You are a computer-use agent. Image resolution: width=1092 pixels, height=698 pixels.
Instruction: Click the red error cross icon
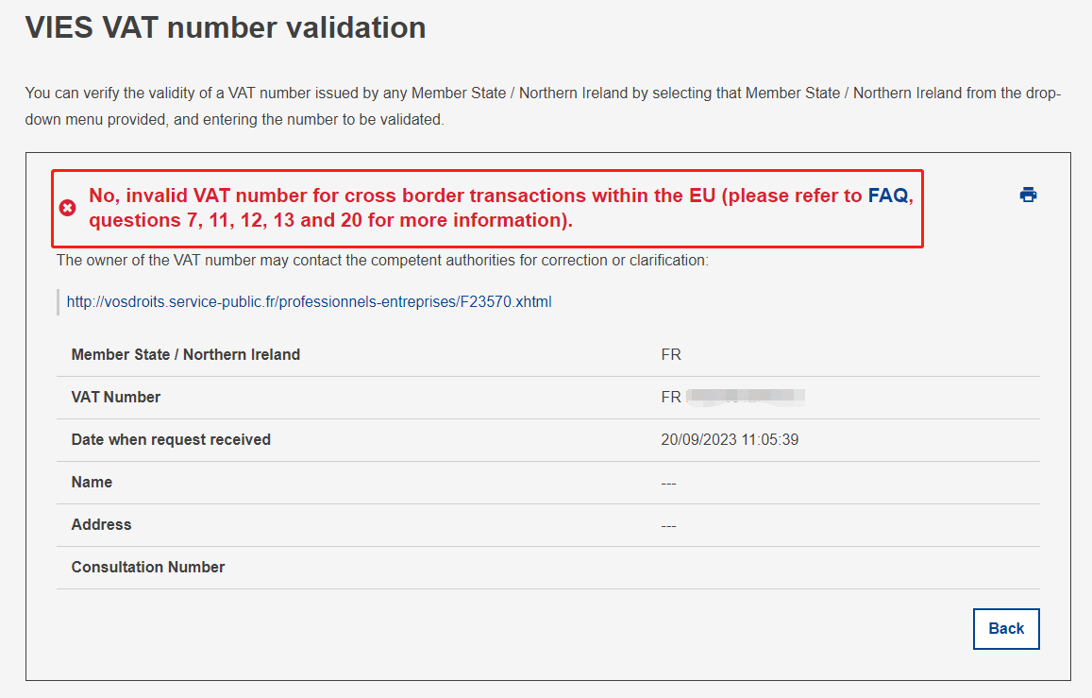[x=68, y=208]
